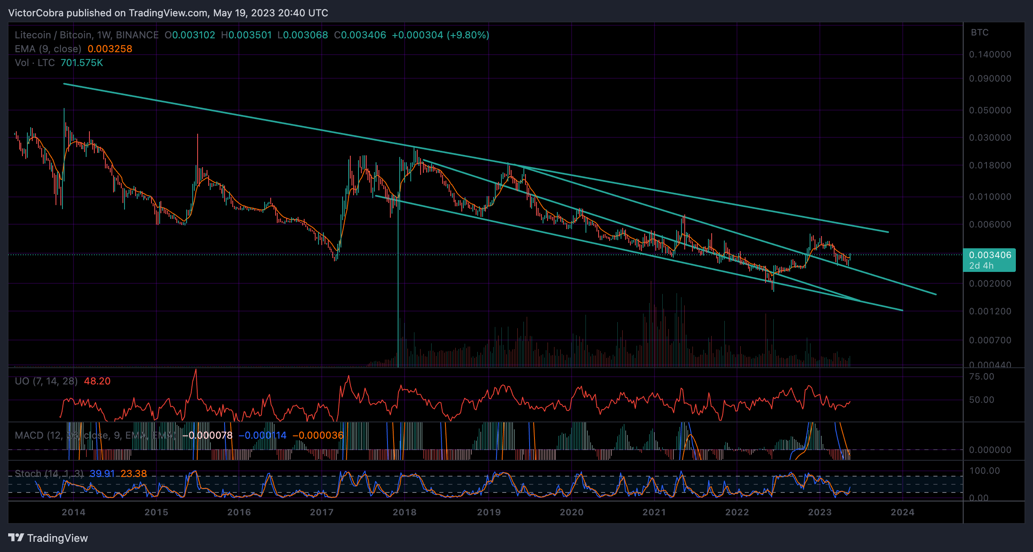The height and width of the screenshot is (552, 1033).
Task: Click the 75.00 UO axis label
Action: point(982,377)
